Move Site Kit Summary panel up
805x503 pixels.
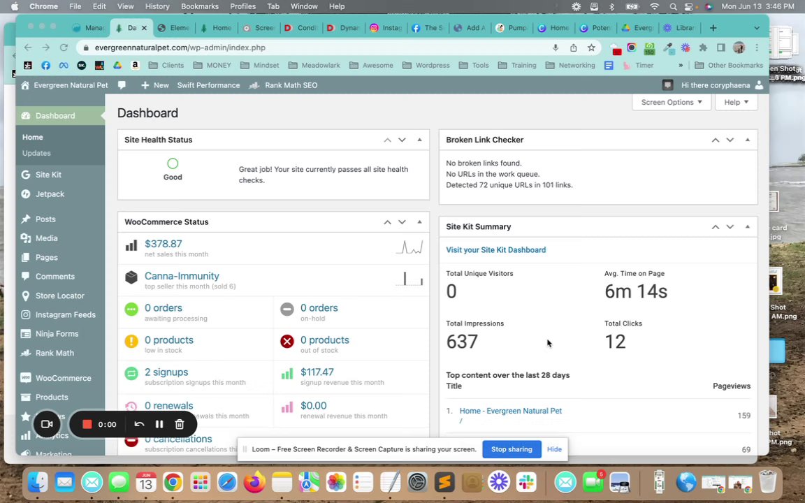(x=716, y=226)
